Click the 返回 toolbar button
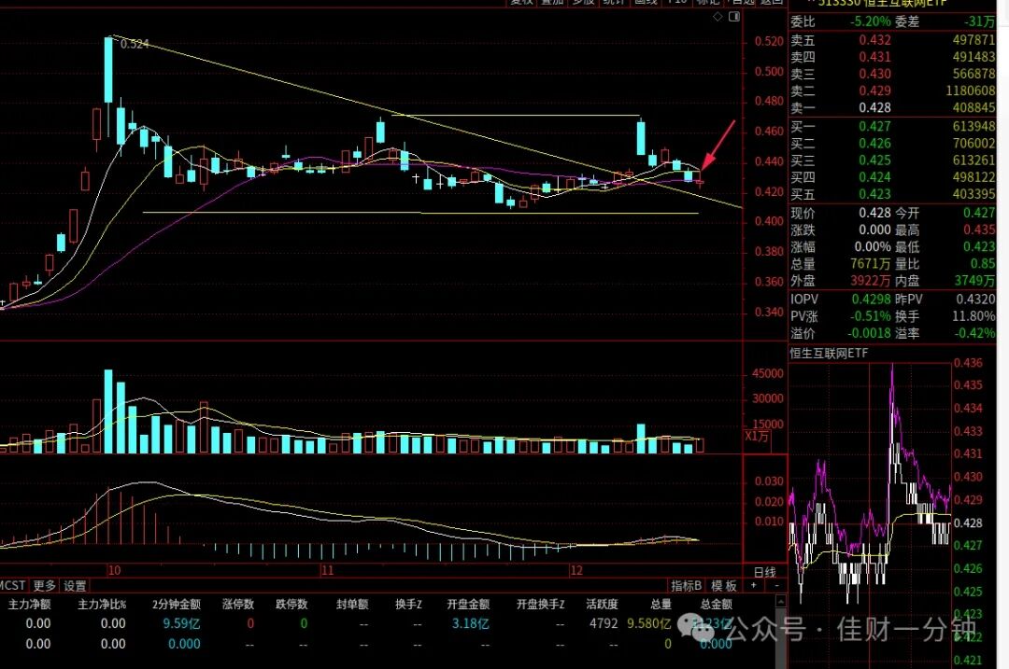1009x669 pixels. 772,3
